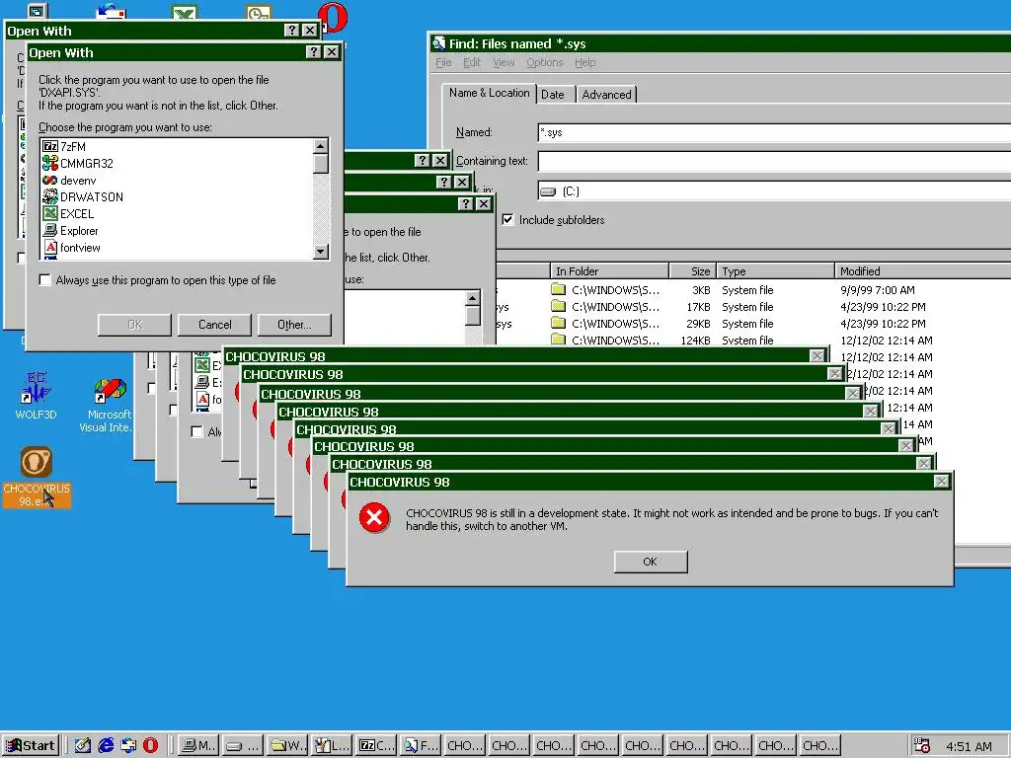This screenshot has width=1011, height=758.
Task: Select the Explorer program icon
Action: (x=49, y=230)
